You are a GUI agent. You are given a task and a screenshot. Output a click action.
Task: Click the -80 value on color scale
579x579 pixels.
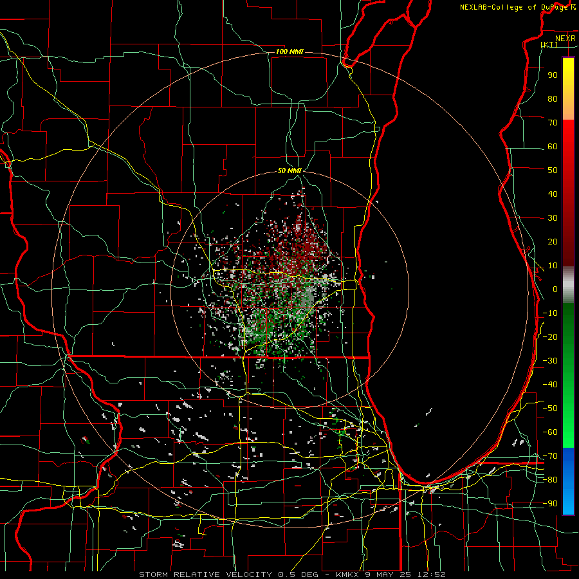pos(550,480)
